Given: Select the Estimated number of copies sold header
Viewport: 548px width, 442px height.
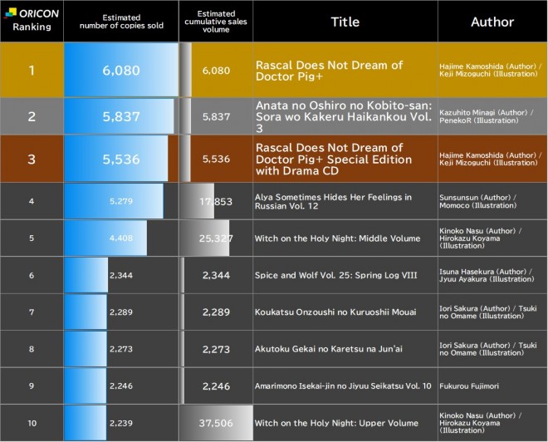Looking at the screenshot, I should pos(121,22).
